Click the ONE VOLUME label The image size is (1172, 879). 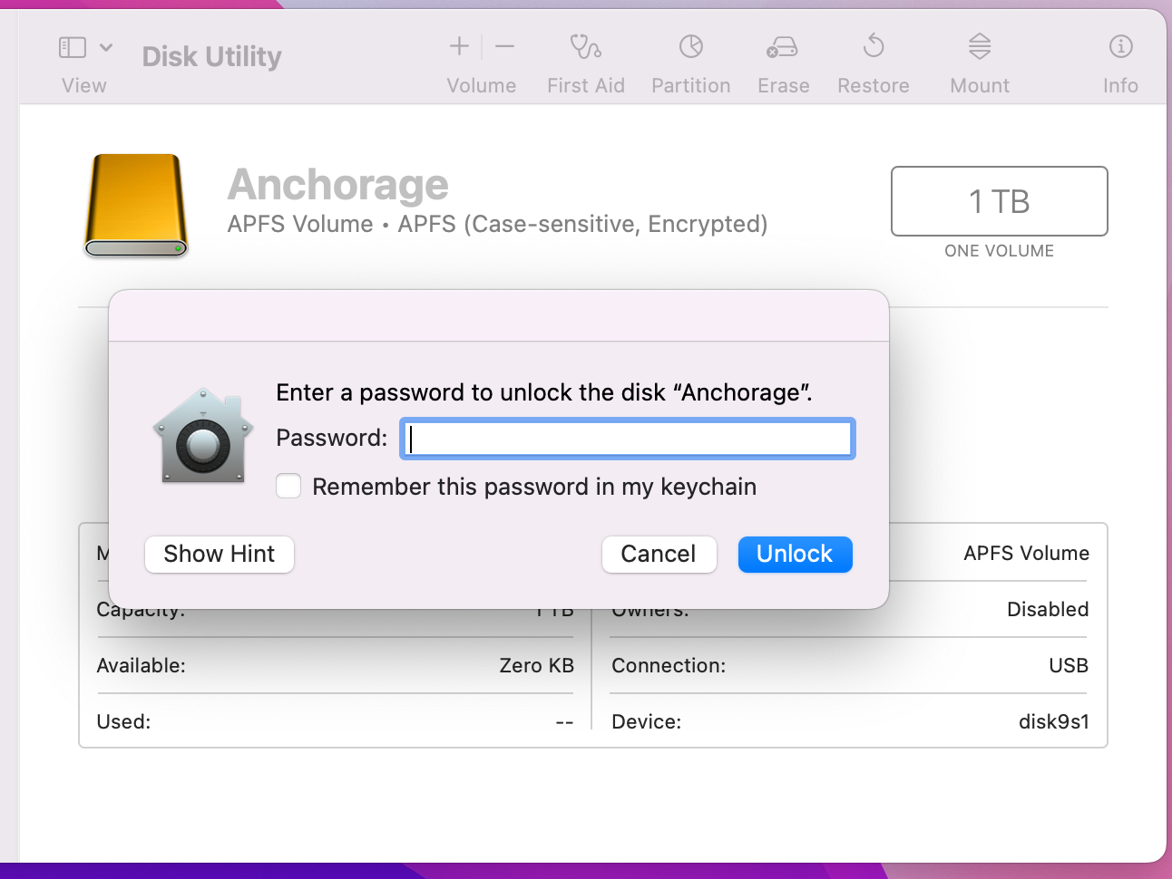point(1000,251)
